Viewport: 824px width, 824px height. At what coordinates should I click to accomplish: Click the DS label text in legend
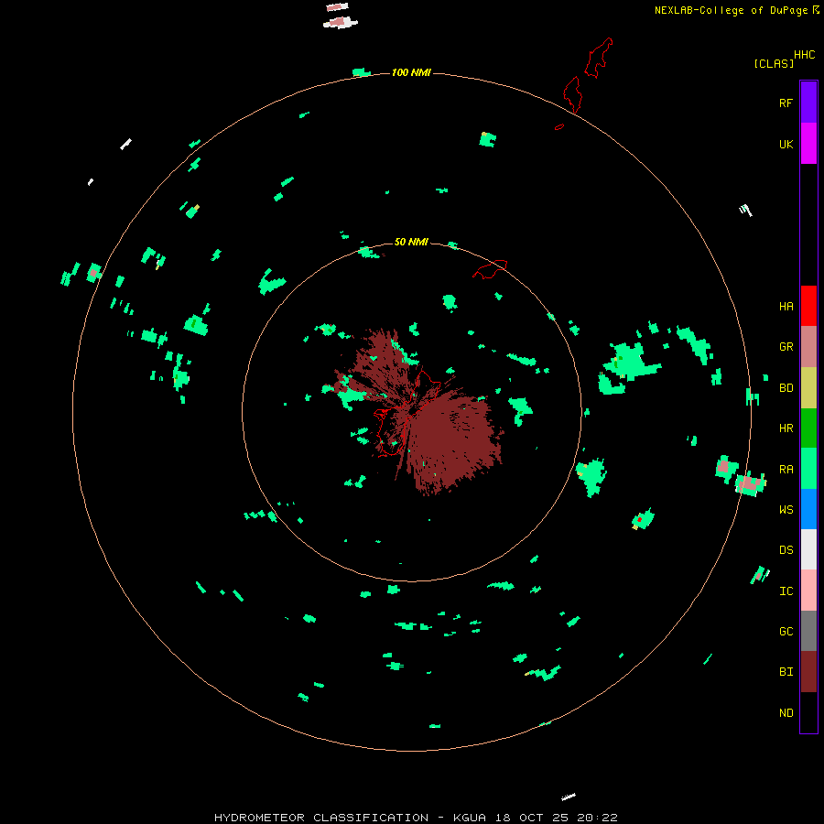786,550
